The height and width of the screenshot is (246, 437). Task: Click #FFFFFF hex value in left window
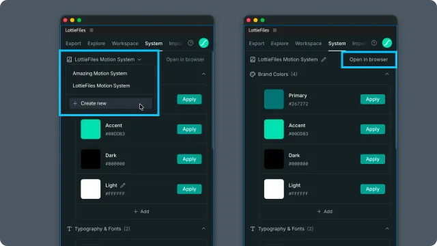(x=115, y=193)
